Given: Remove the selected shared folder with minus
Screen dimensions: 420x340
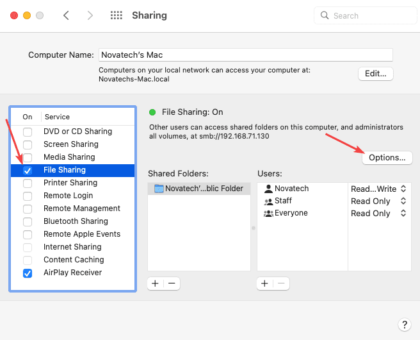Looking at the screenshot, I should point(172,283).
